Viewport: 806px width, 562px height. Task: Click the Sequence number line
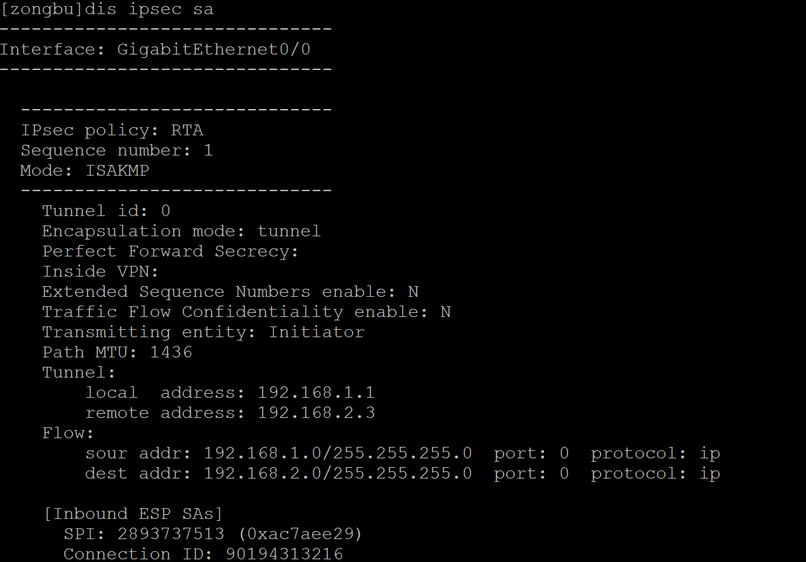[116, 150]
